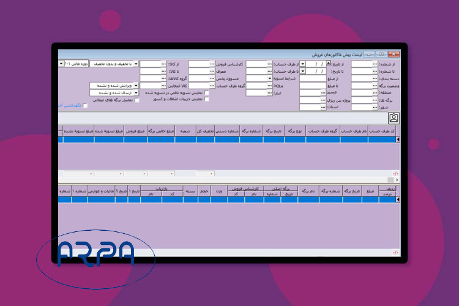Image resolution: width=459 pixels, height=306 pixels.
Task: Click the مبلغ فروش column header
Action: pos(135,130)
